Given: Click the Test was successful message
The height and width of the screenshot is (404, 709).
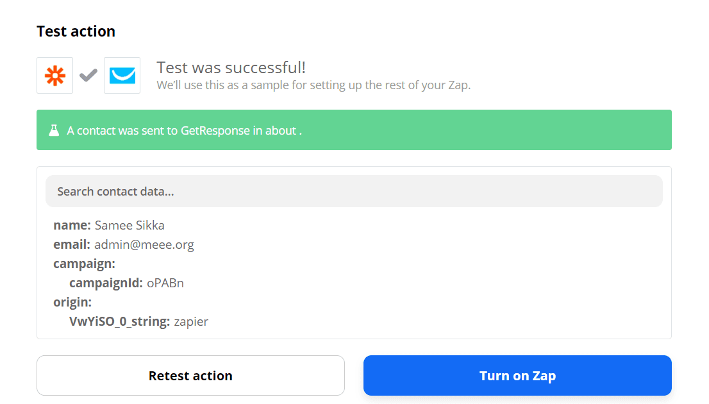Looking at the screenshot, I should tap(231, 67).
